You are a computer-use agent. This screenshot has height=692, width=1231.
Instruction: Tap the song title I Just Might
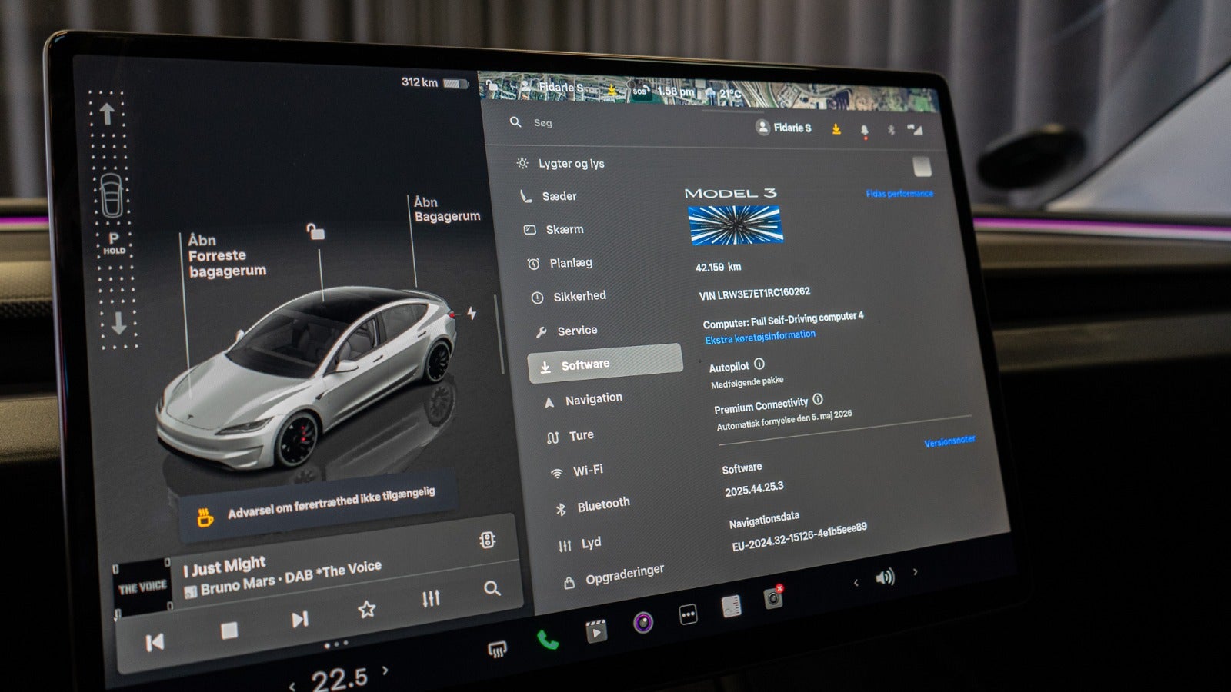224,567
